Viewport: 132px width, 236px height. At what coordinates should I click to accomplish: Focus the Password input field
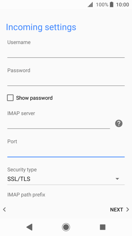pos(66,80)
